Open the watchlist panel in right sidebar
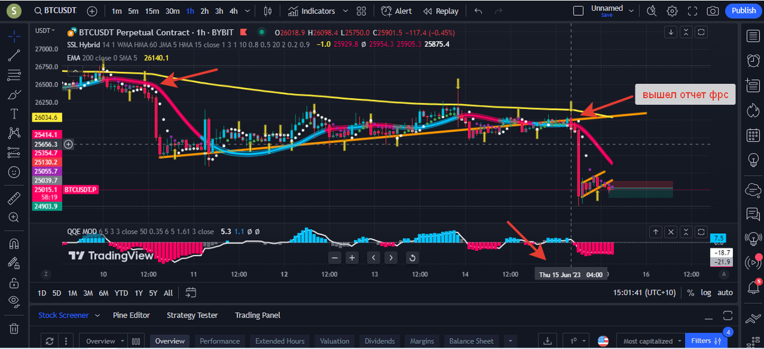 753,36
